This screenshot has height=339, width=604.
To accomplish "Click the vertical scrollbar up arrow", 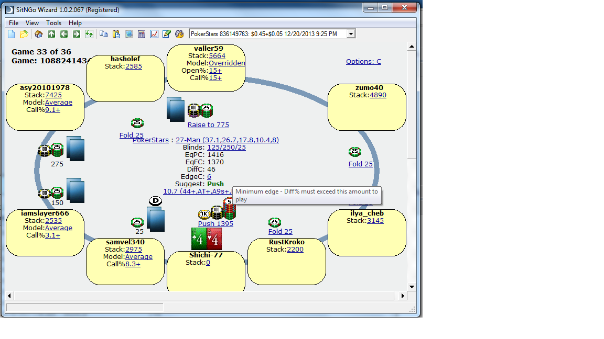I will [x=412, y=47].
